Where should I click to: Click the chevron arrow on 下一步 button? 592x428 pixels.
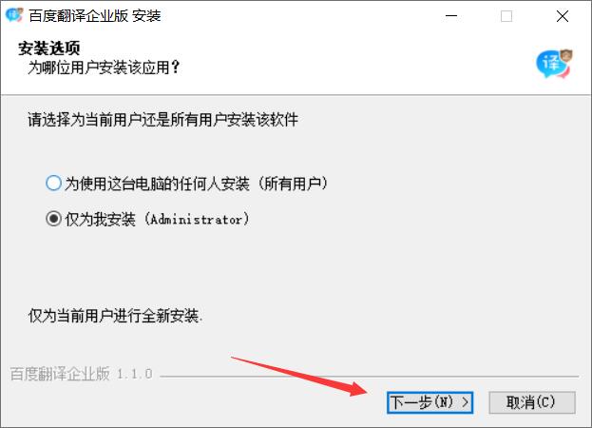(x=466, y=402)
